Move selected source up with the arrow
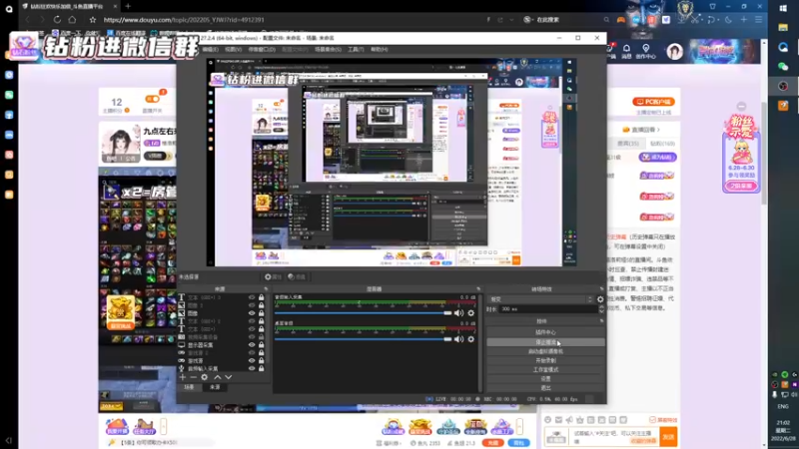799x449 pixels. click(218, 377)
